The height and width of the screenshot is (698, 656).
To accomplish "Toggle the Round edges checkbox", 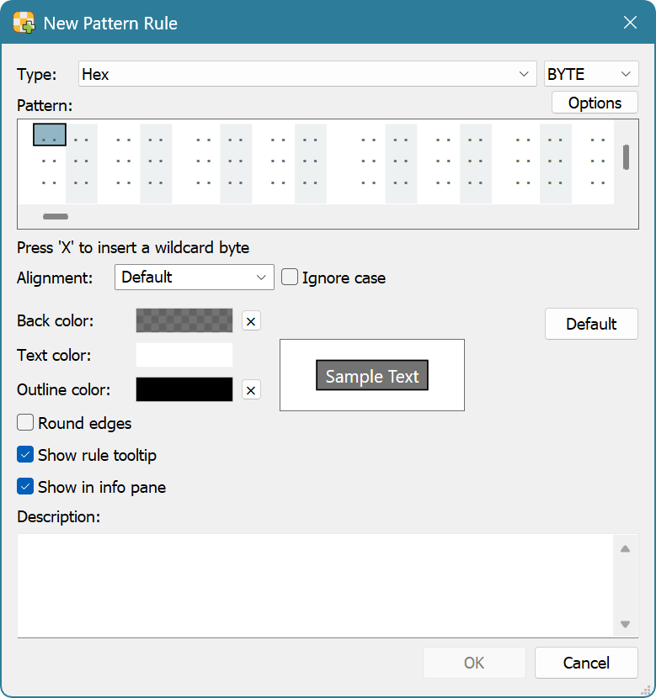I will point(25,423).
